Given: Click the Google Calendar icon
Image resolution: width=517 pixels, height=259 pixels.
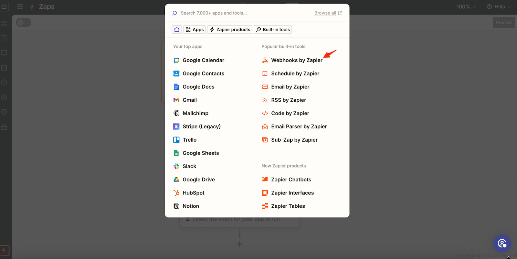Looking at the screenshot, I should coord(176,60).
